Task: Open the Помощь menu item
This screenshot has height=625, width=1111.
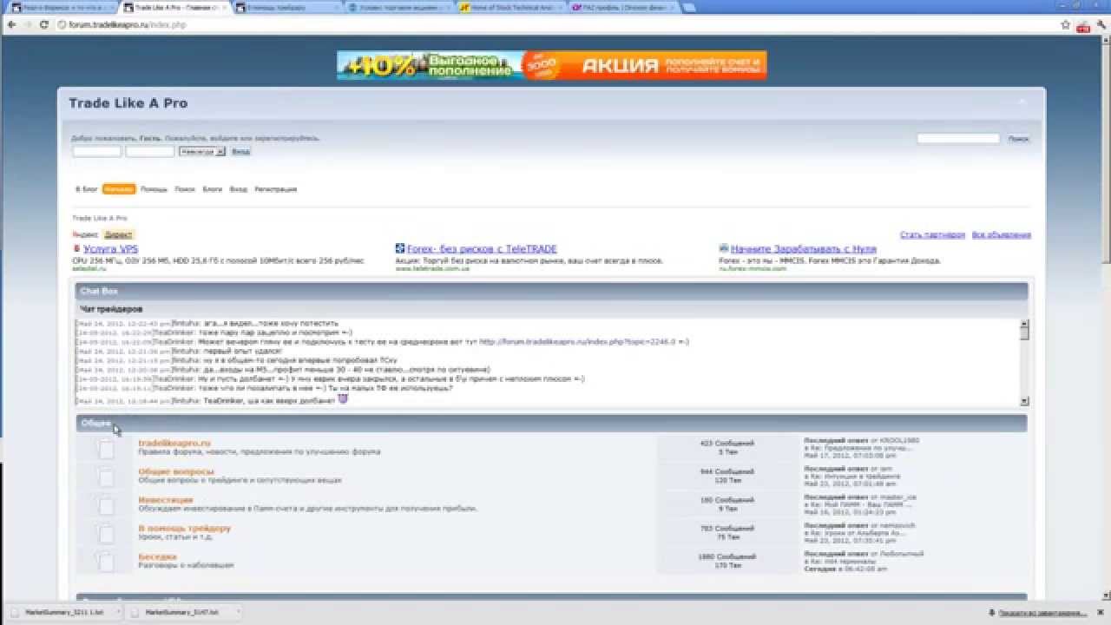Action: tap(154, 189)
